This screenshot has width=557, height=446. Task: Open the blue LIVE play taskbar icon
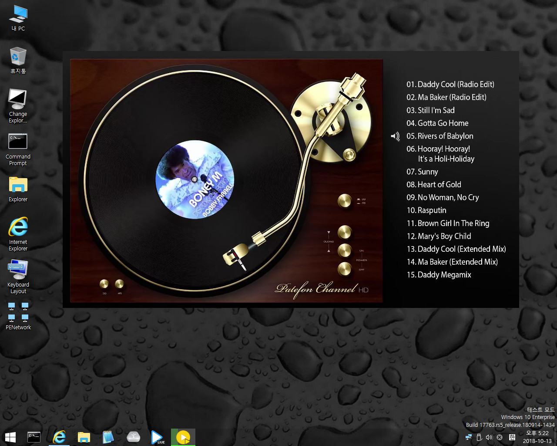click(x=158, y=437)
